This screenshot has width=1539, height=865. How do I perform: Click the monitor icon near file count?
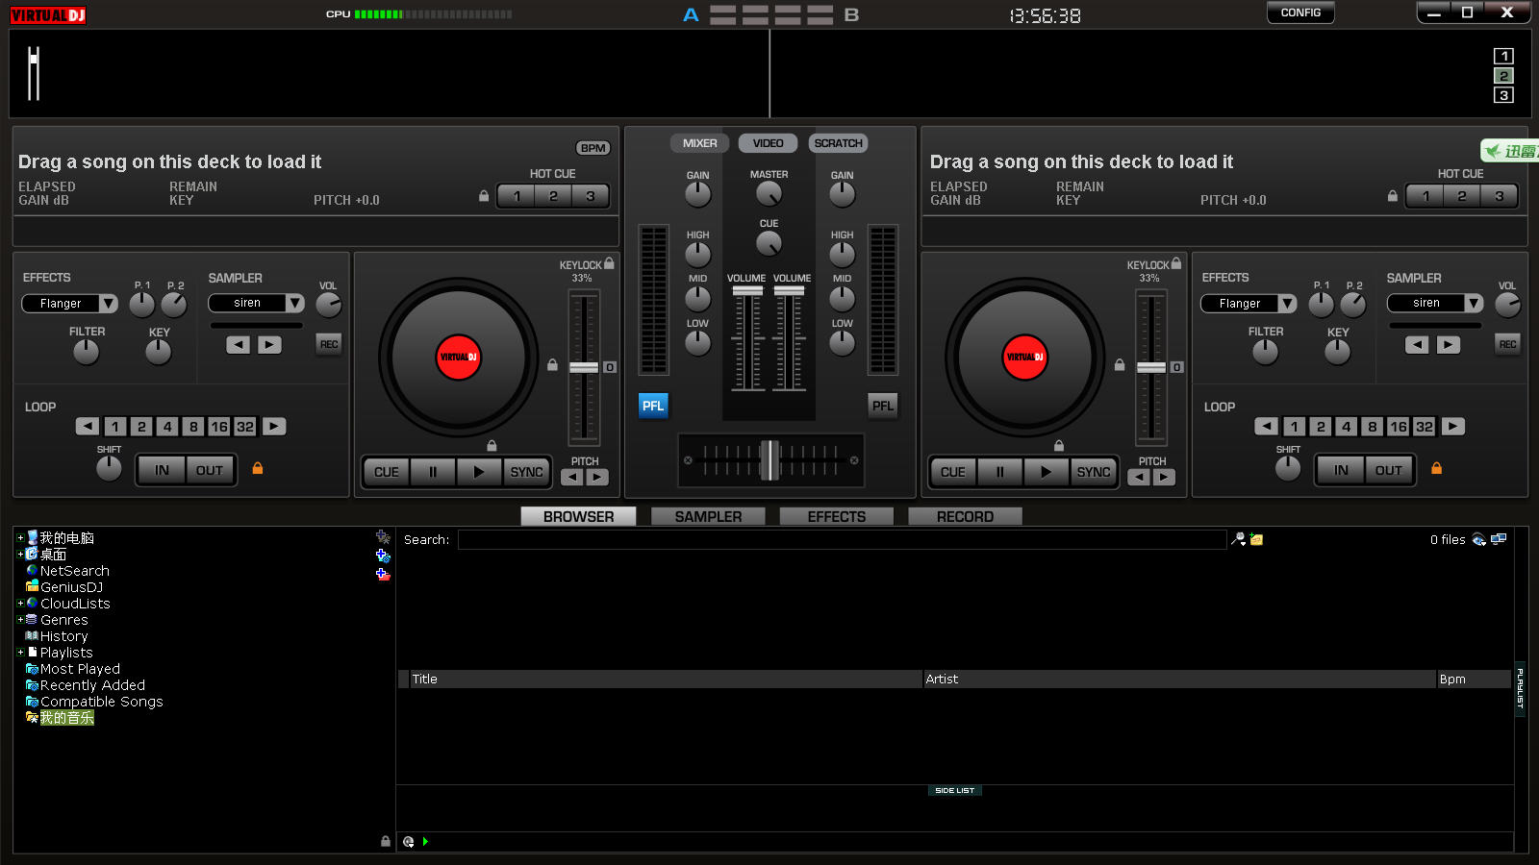coord(1499,539)
